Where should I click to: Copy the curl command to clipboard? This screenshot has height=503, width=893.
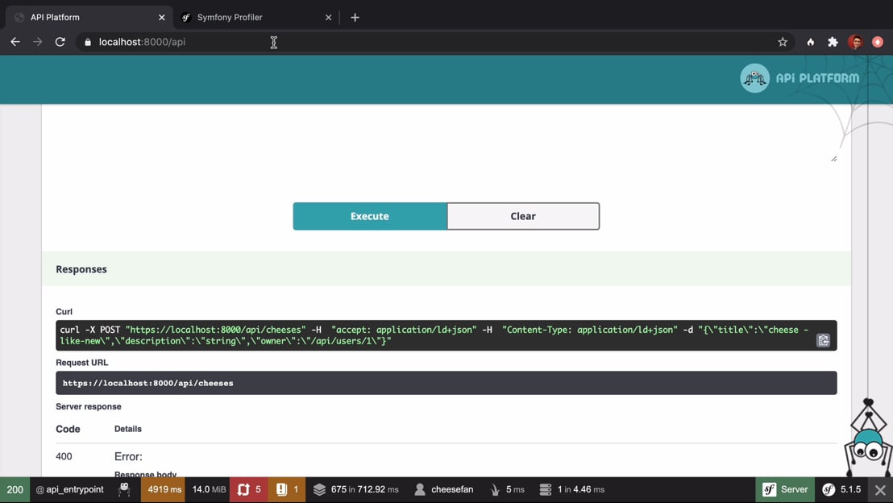tap(823, 340)
